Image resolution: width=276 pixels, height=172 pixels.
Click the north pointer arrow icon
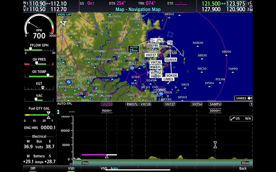[63, 23]
